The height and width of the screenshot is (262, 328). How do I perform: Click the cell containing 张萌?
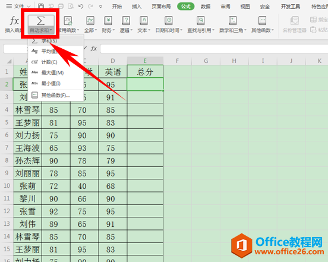pos(27,186)
